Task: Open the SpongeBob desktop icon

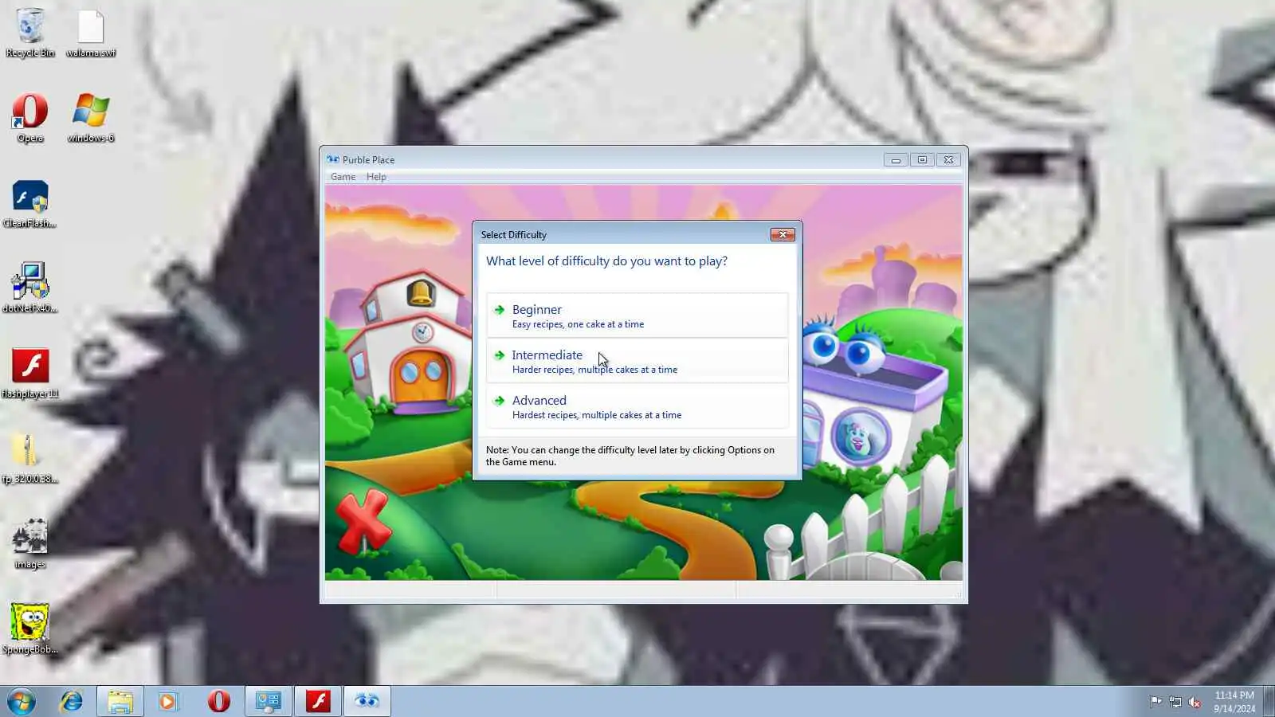Action: [30, 629]
